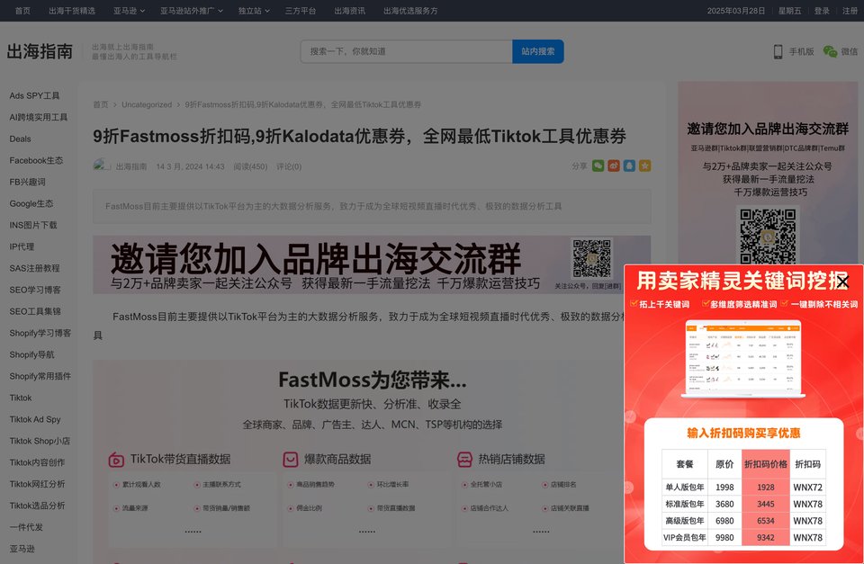
Task: Click the 微信 WeChat header icon
Action: point(830,51)
